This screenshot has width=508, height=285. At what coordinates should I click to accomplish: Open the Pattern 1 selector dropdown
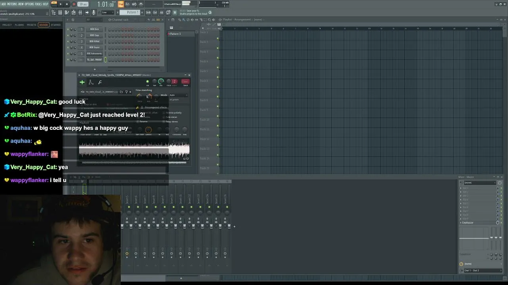pos(130,12)
